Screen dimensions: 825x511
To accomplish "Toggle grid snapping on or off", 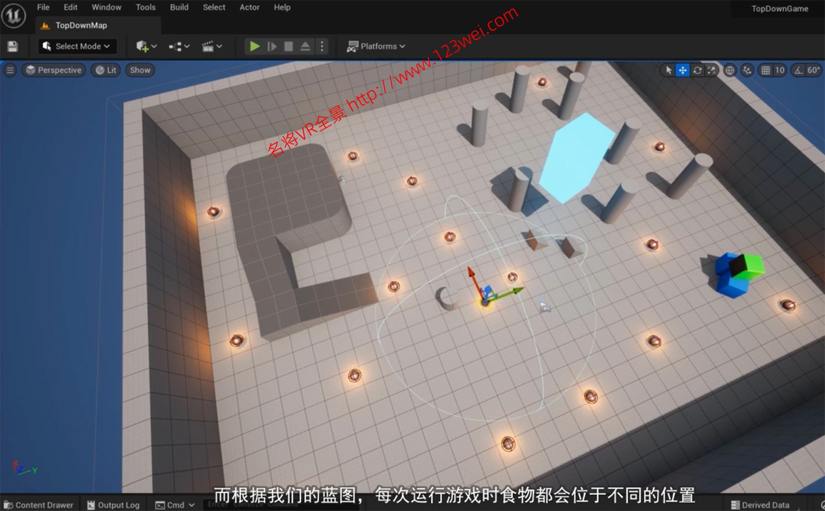I will coord(765,70).
